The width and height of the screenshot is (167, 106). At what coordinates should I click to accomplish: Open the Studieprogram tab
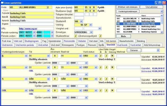click(x=32, y=41)
